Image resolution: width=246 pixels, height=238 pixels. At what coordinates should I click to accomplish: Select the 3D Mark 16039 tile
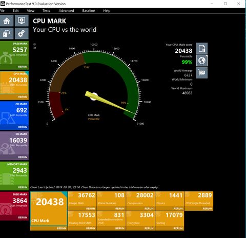(14, 144)
